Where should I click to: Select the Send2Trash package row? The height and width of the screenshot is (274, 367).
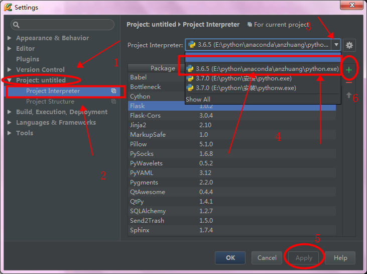(x=232, y=221)
